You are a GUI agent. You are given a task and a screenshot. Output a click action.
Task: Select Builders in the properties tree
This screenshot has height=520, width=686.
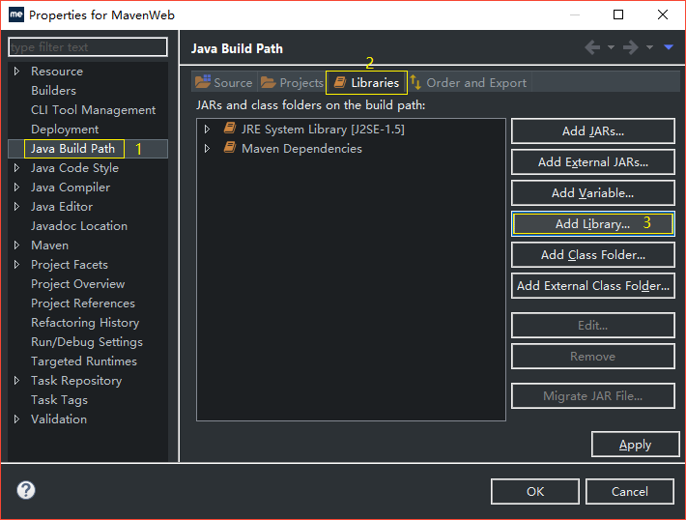[54, 91]
